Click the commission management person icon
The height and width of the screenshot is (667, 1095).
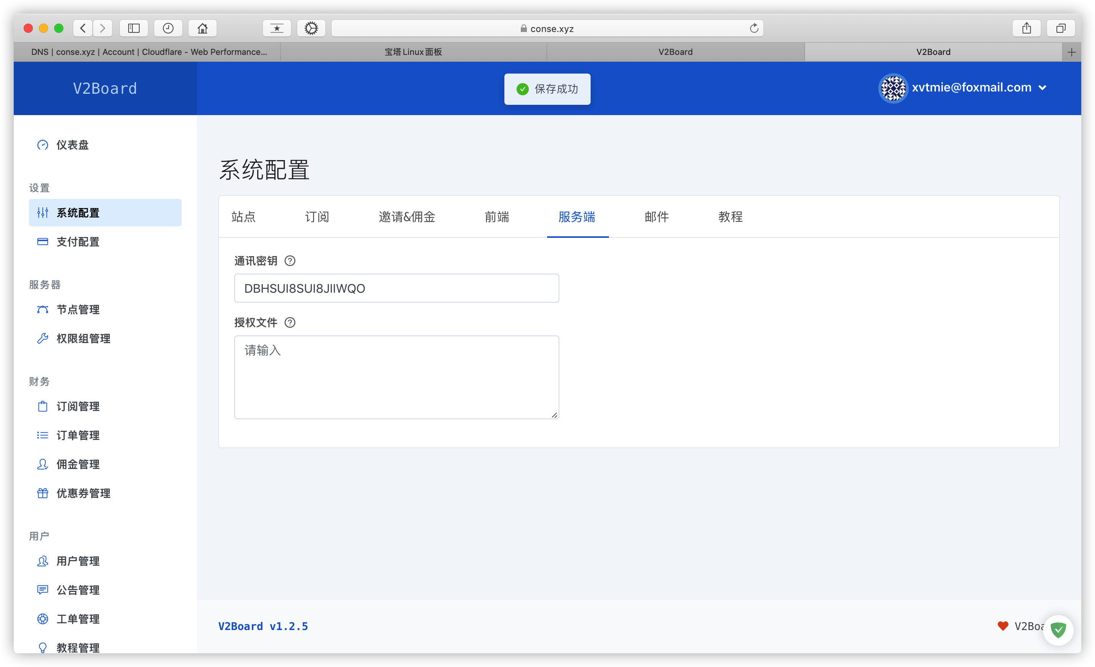(x=43, y=464)
